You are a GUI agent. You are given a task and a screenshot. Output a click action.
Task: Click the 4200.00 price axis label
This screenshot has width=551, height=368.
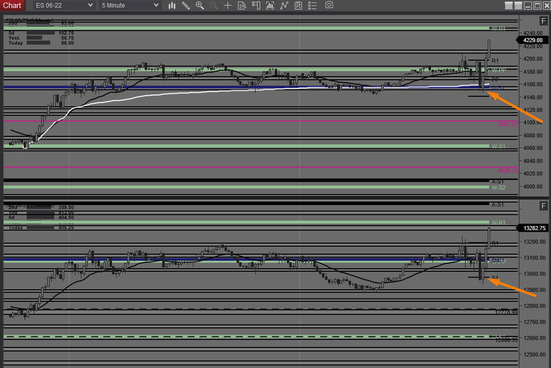tap(533, 59)
